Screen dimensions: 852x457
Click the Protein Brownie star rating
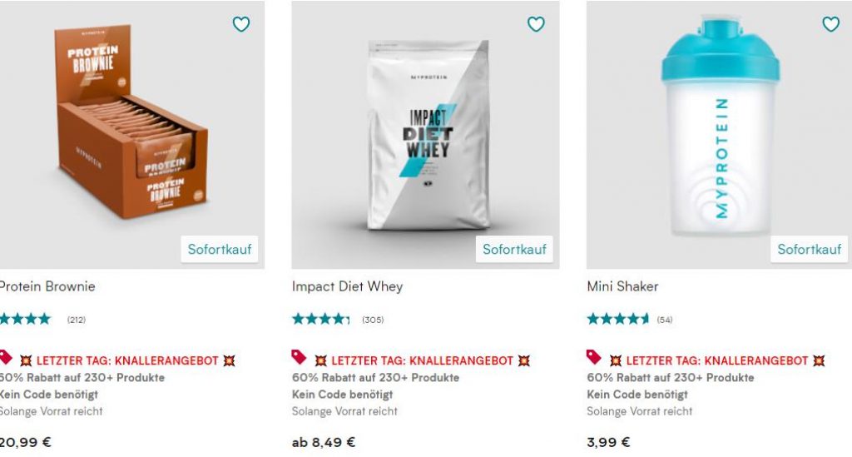[x=25, y=320]
